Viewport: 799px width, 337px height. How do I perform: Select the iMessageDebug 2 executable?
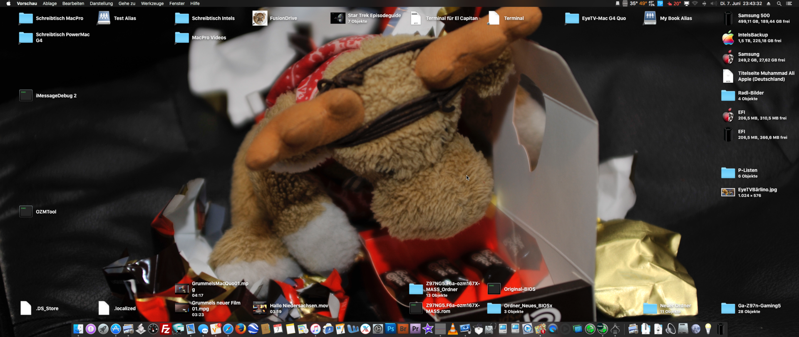(26, 96)
